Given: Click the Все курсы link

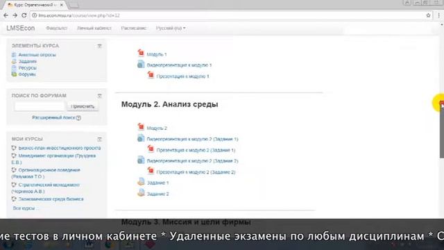Looking at the screenshot, I should [25, 208].
